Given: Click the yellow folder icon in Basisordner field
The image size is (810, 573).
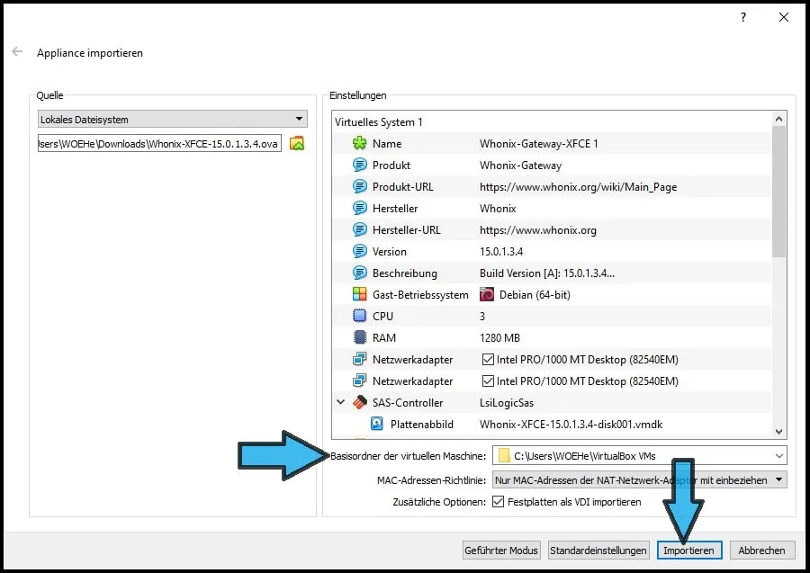Looking at the screenshot, I should 504,456.
